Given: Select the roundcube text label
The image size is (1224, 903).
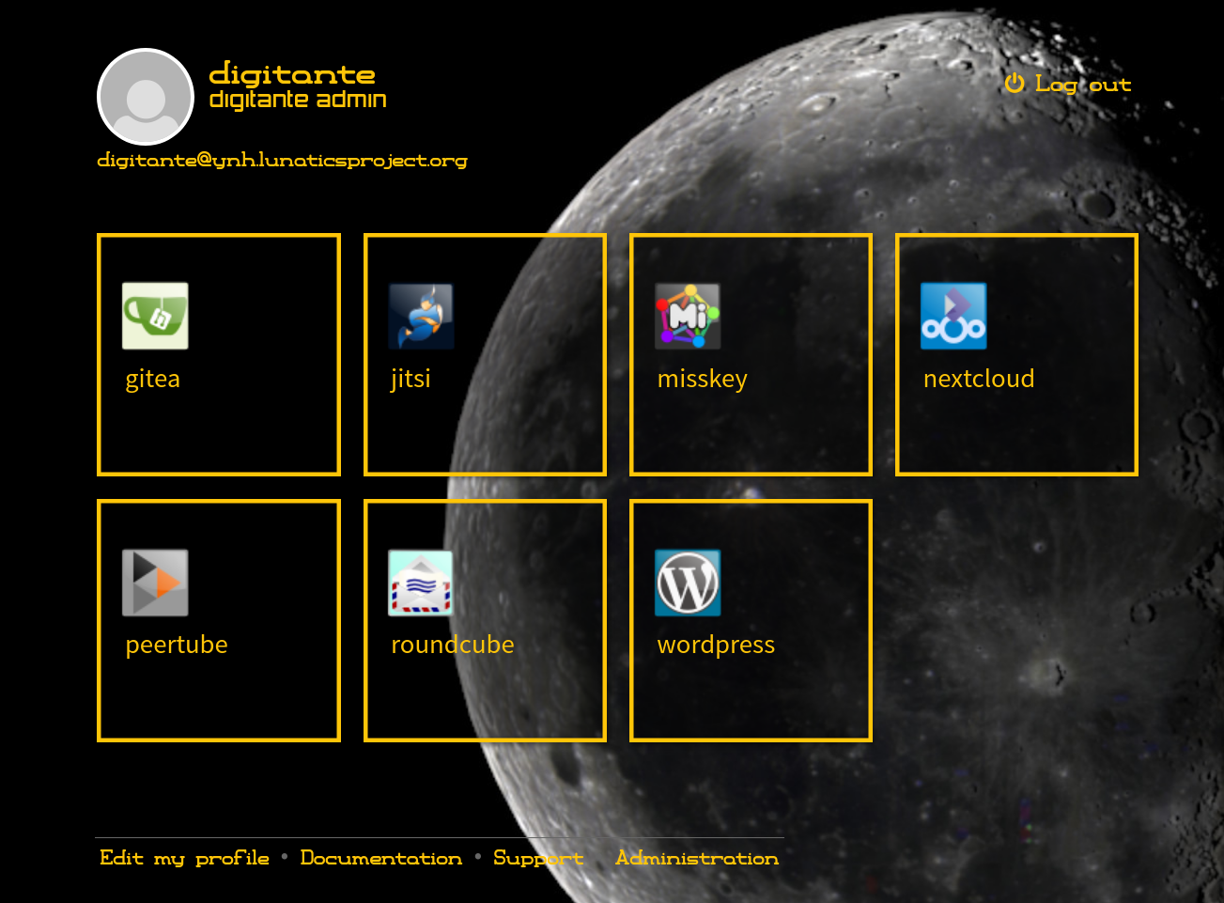Looking at the screenshot, I should [453, 645].
